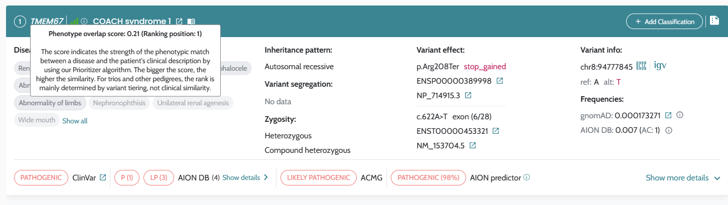Screen dimensions: 728x205
Task: Show info for AION DB frequency
Action: (669, 130)
